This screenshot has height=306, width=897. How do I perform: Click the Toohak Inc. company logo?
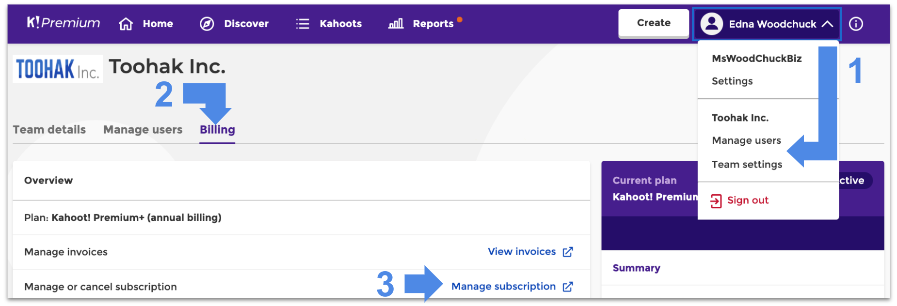tap(58, 69)
